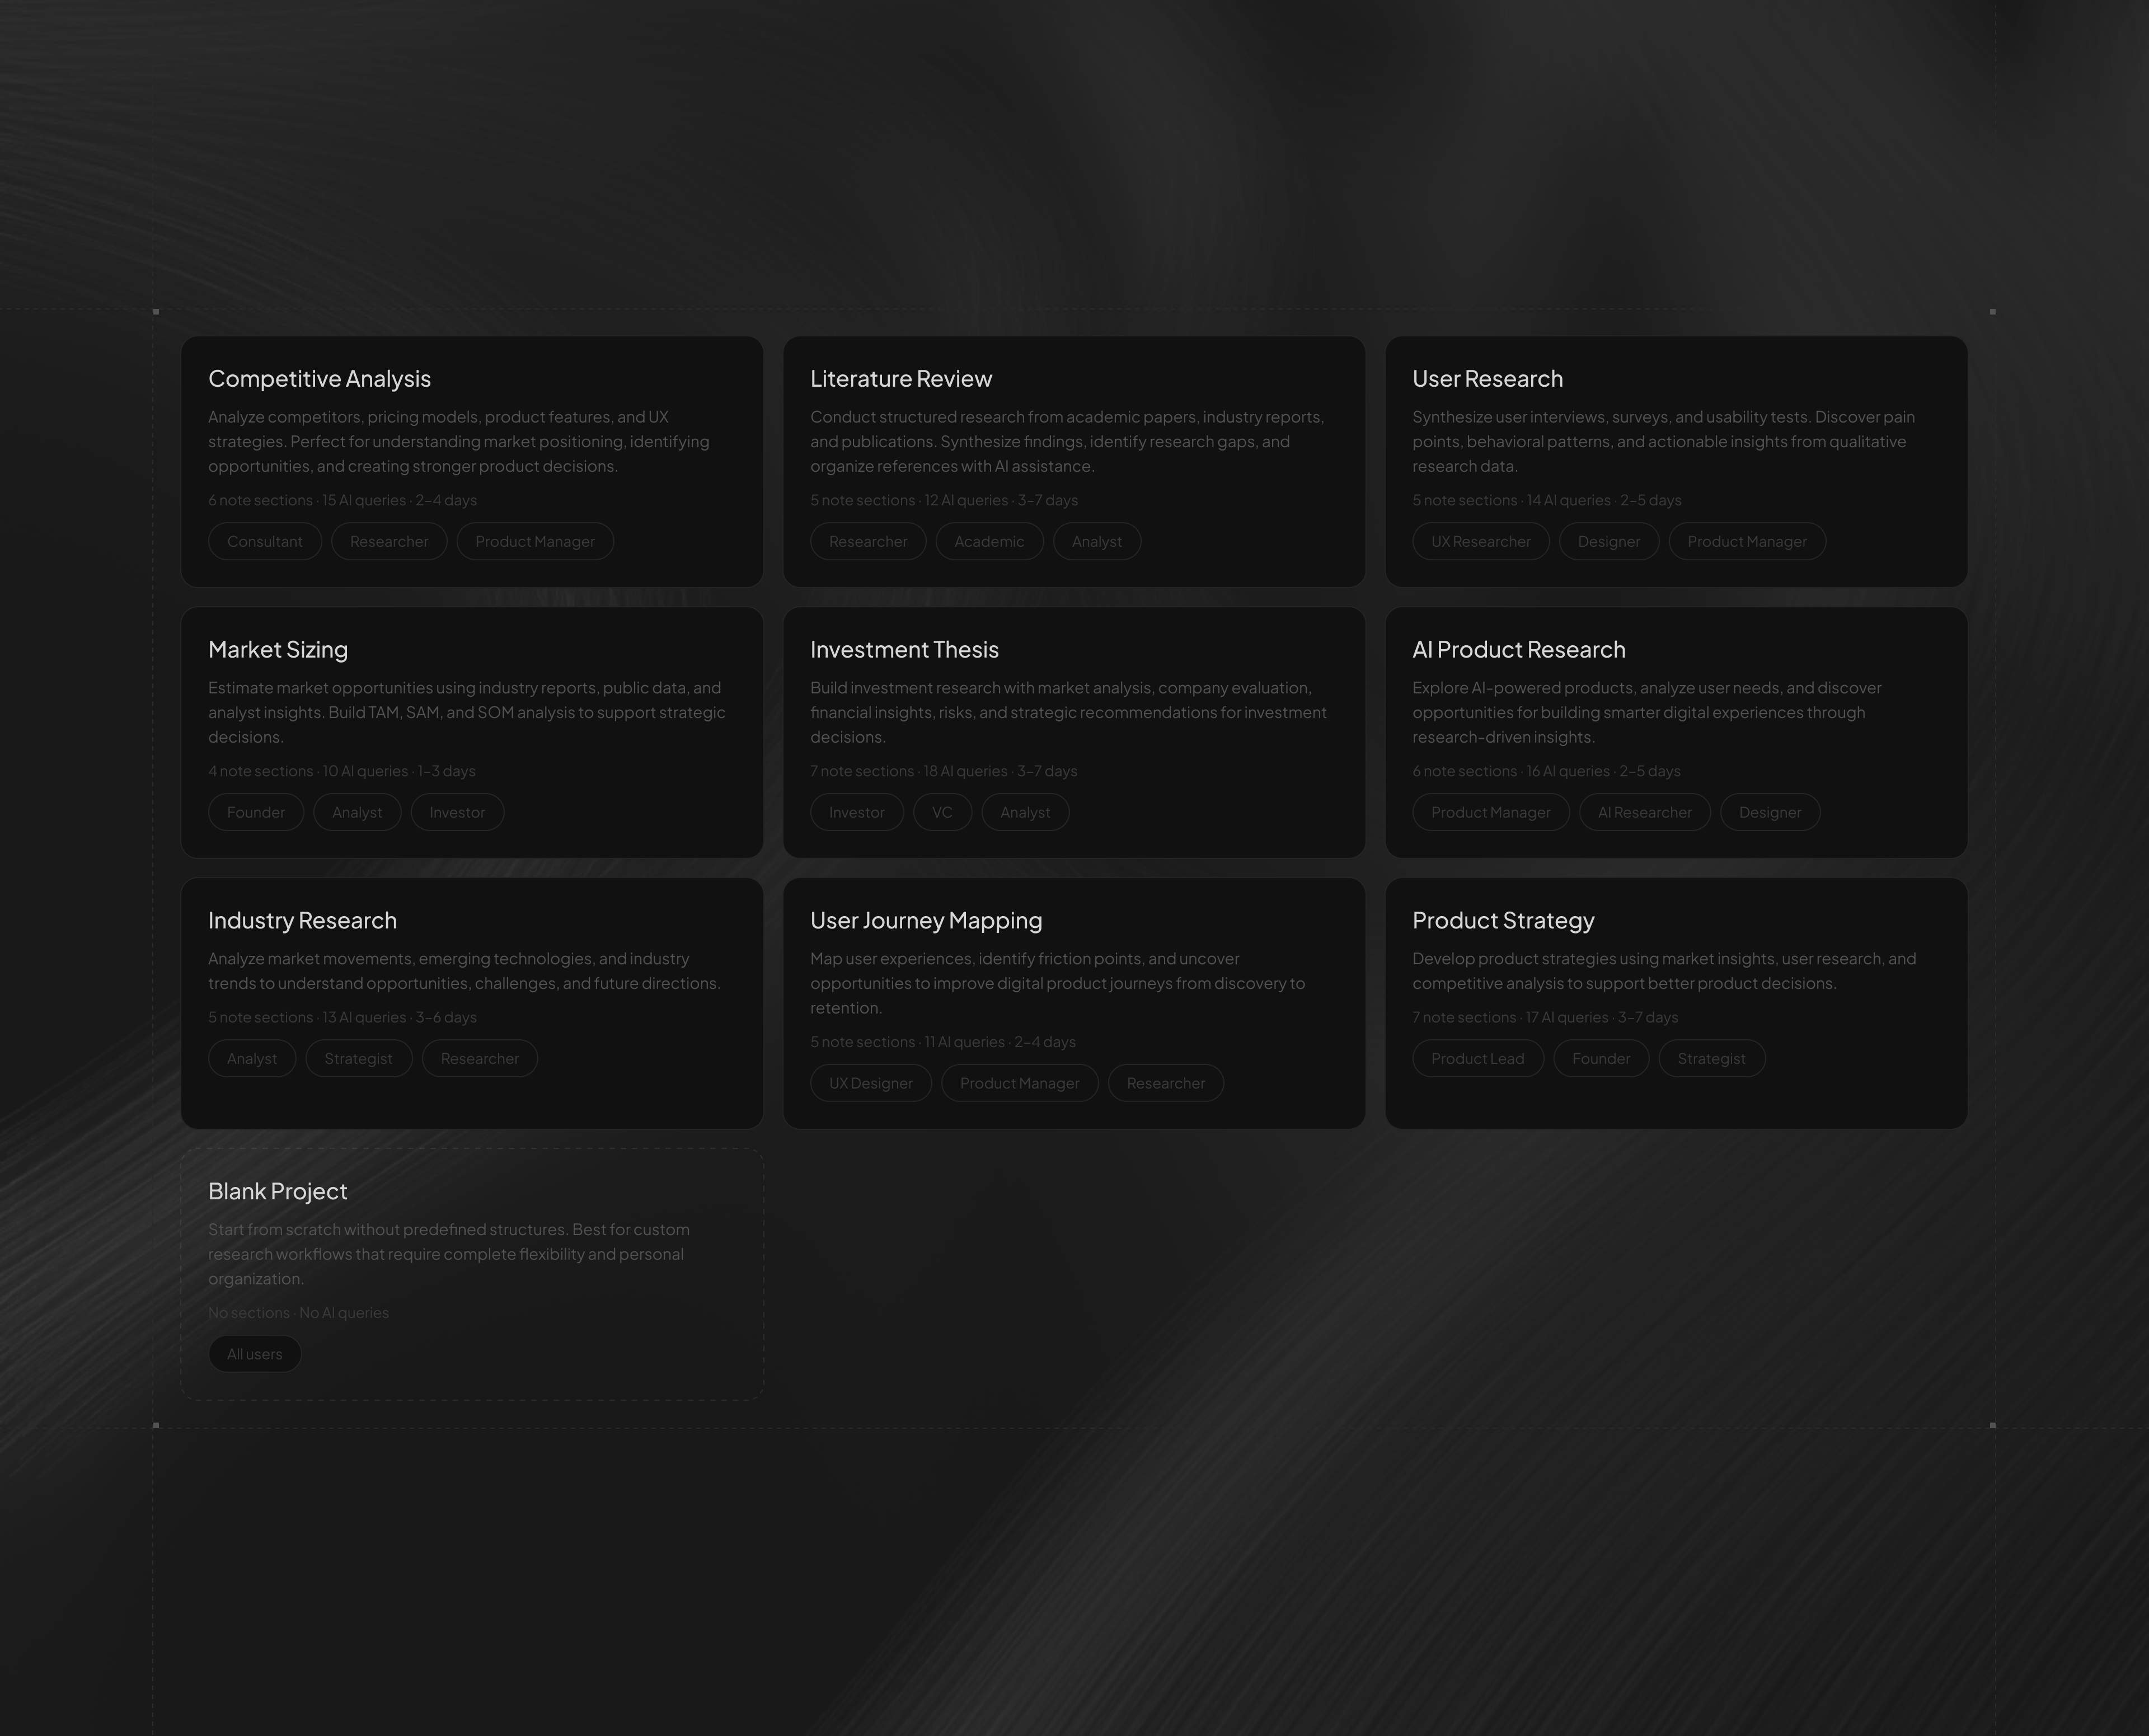Click the Analyst tag in Market Sizing

(357, 812)
